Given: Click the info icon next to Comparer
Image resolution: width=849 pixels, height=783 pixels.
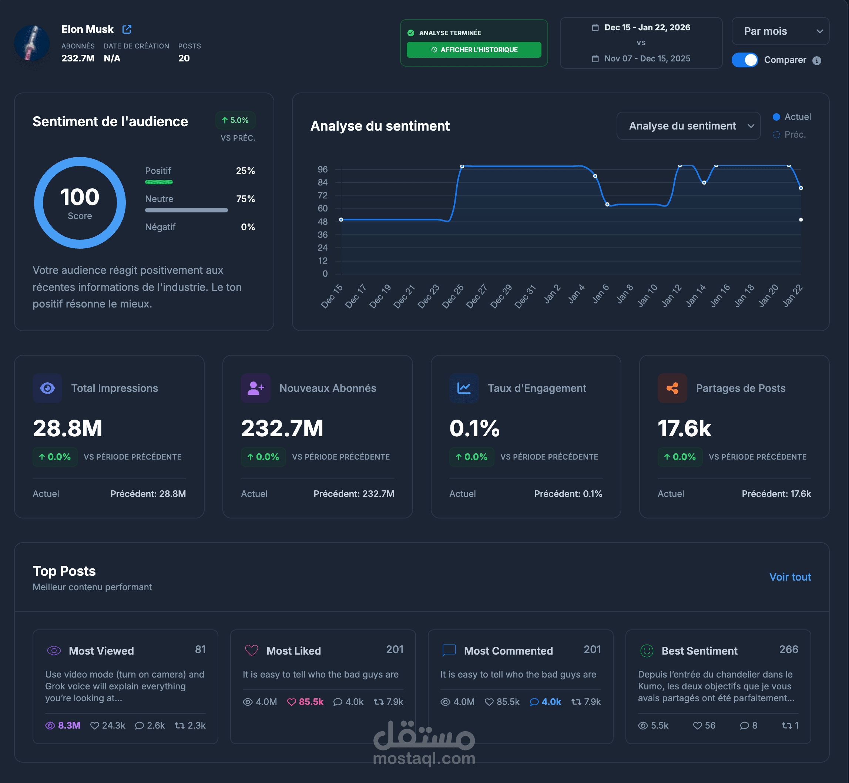Looking at the screenshot, I should click(817, 61).
